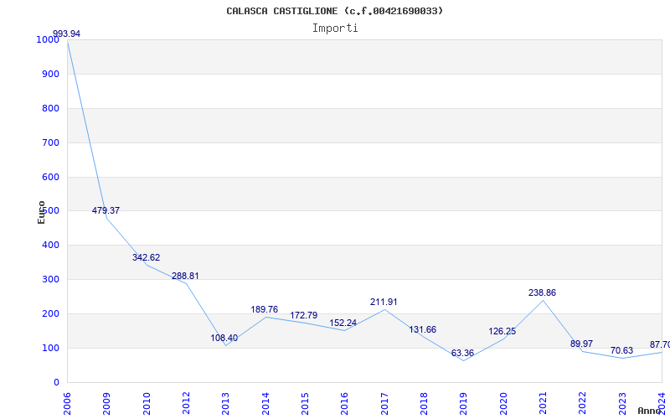Image resolution: width=670 pixels, height=419 pixels.
Task: Select the 2023 year axis label
Action: click(622, 403)
